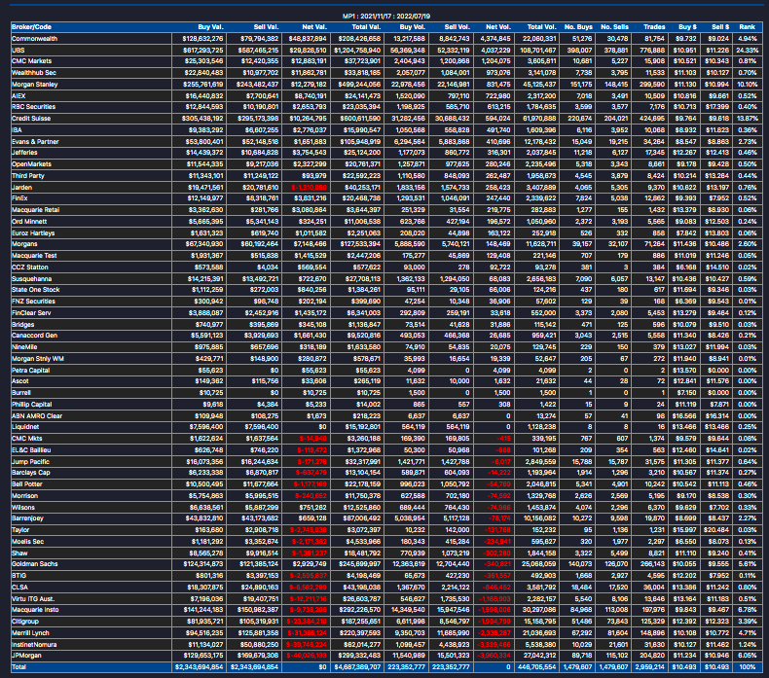Click the No. Buys column header
Image resolution: width=769 pixels, height=678 pixels.
click(x=578, y=27)
